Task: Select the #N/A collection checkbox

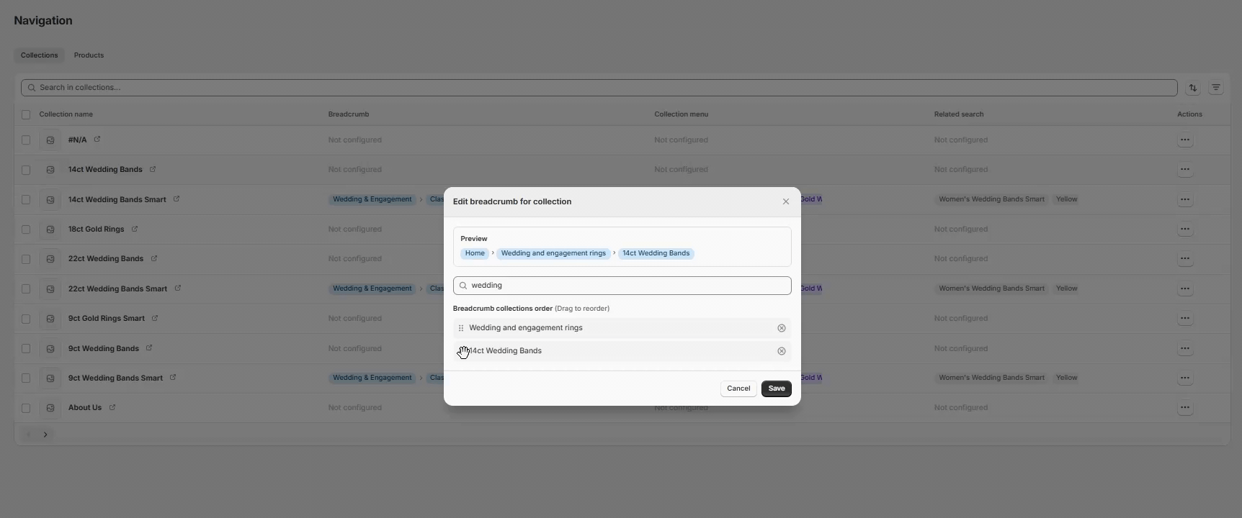Action: (26, 140)
